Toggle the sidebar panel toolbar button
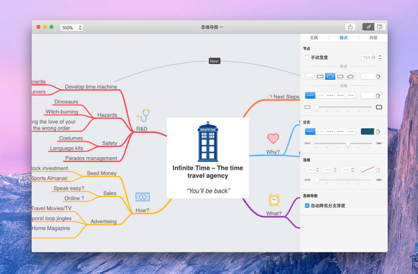Image resolution: width=418 pixels, height=274 pixels. coord(380,27)
